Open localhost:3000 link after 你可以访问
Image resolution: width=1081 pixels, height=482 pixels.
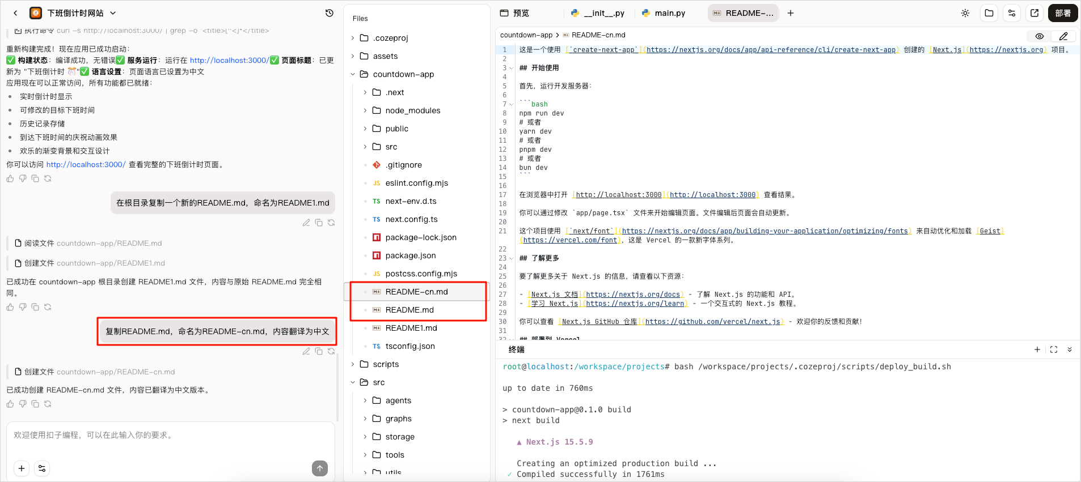(x=86, y=164)
